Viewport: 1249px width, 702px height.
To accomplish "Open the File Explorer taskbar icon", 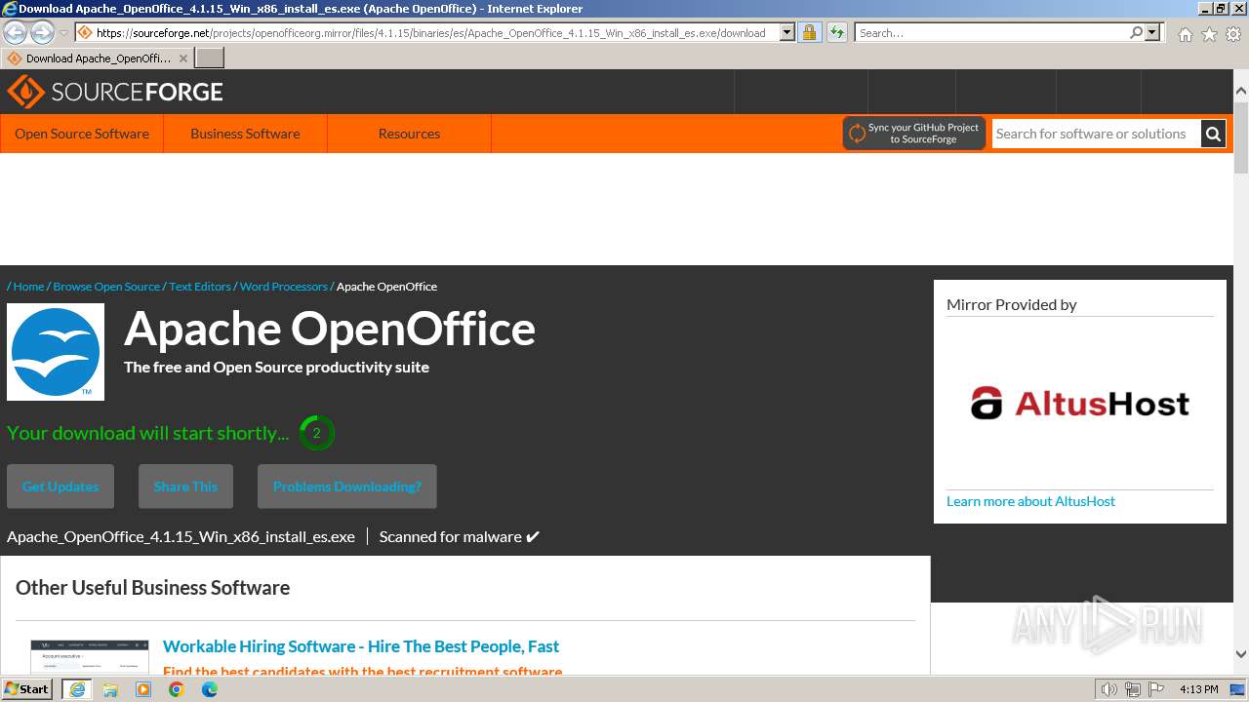I will click(x=110, y=689).
